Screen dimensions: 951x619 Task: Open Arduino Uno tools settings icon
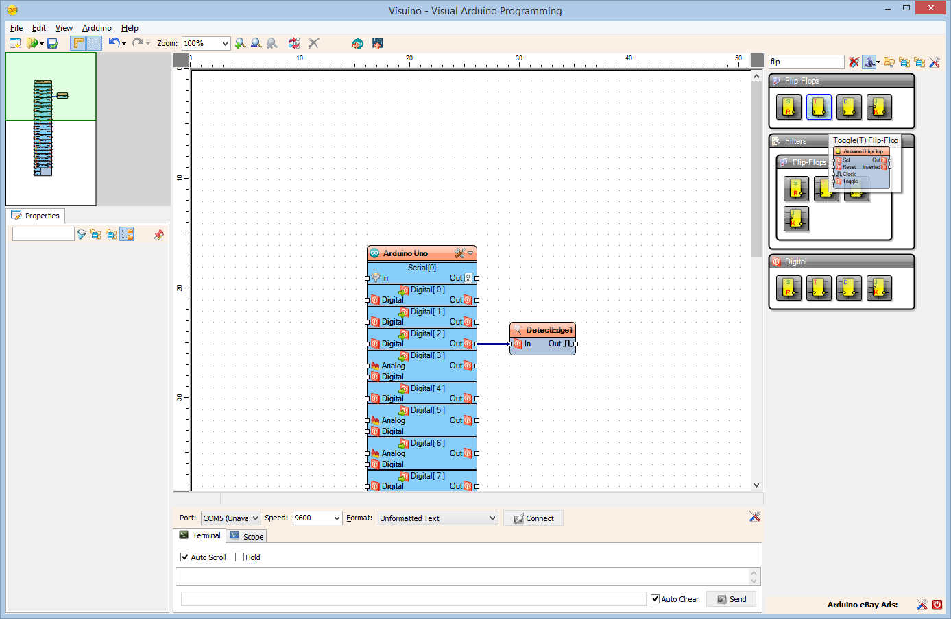(460, 253)
